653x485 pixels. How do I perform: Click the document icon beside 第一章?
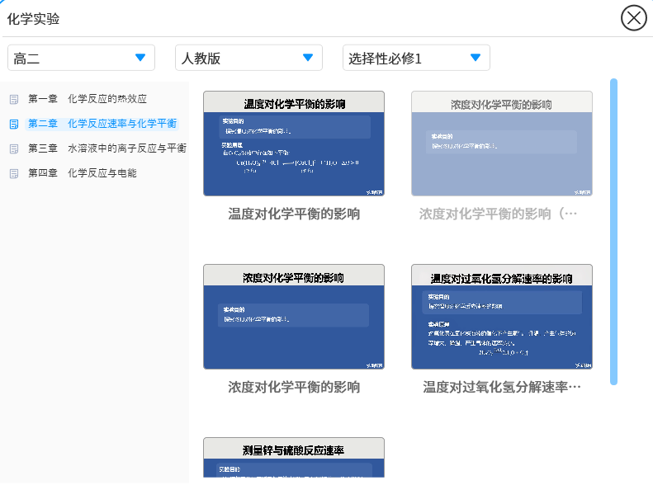[14, 100]
